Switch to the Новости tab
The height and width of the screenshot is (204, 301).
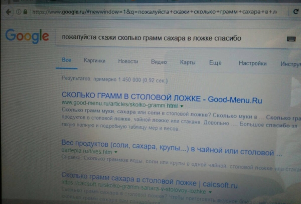[x=128, y=61]
